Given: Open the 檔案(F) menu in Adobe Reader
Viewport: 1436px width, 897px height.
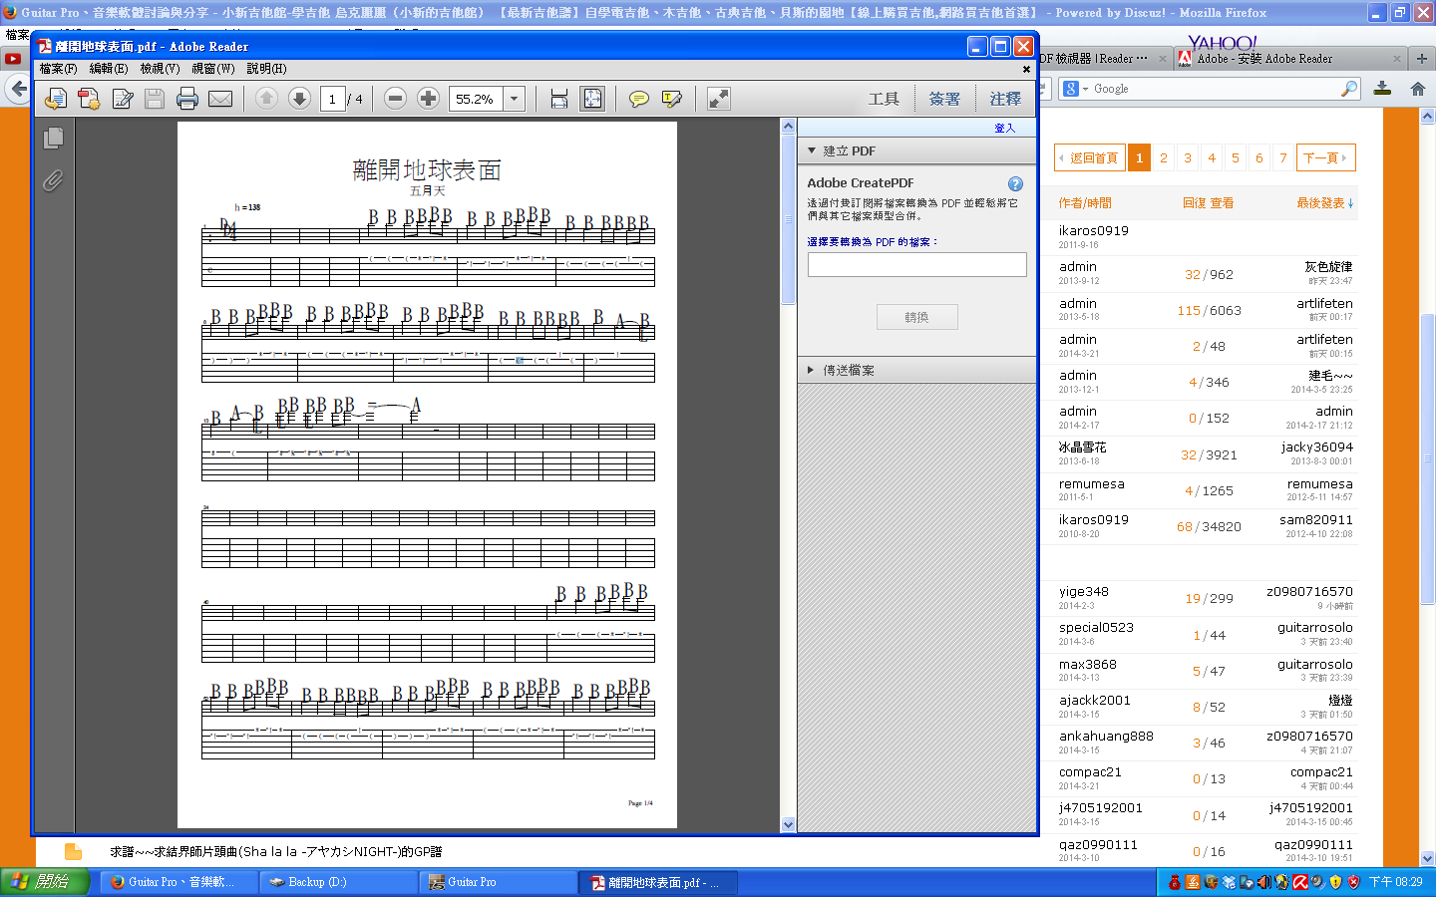Looking at the screenshot, I should [x=58, y=69].
